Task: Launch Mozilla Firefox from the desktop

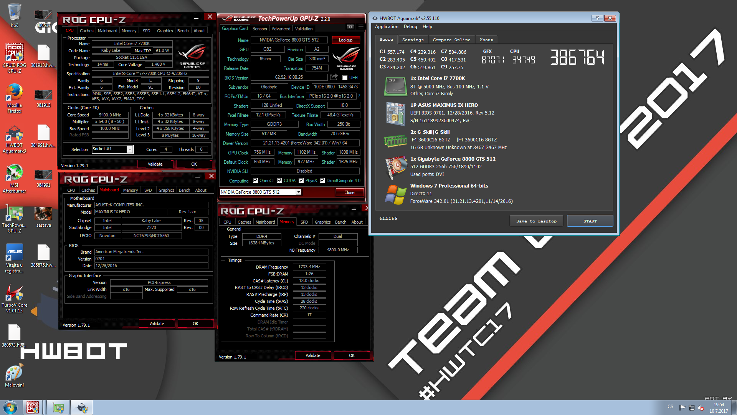Action: (x=14, y=98)
